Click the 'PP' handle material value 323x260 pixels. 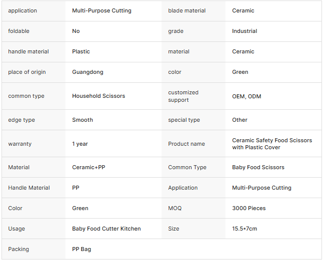75,188
